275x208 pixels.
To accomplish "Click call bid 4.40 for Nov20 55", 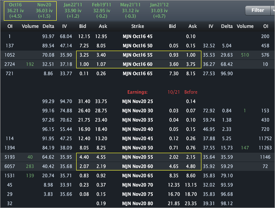I will tap(84, 157).
